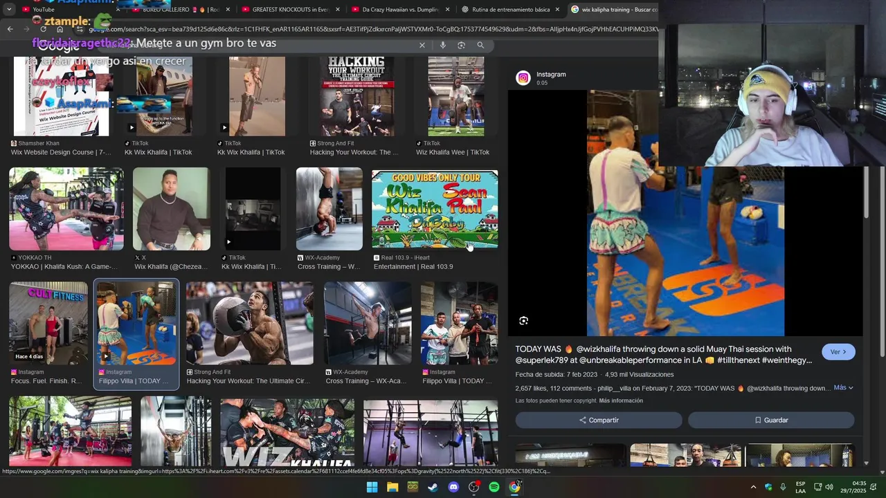Open Kk Wix Khalifa dark TikTok video
The image size is (886, 498).
click(x=254, y=209)
